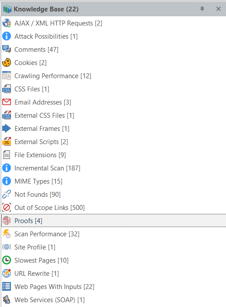Click the green clock Slowest Pages icon
Viewport: 226px width, 307px height.
[x=7, y=260]
